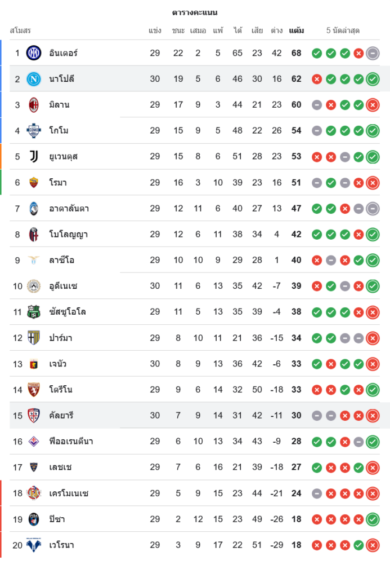Click the Juventus club crest icon
390x564 pixels.
pyautogui.click(x=34, y=156)
